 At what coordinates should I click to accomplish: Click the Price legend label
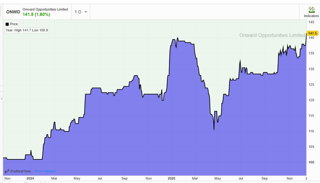[x=14, y=24]
